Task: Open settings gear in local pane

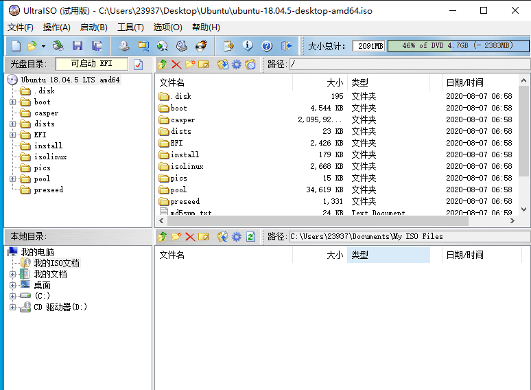Action: pyautogui.click(x=237, y=236)
